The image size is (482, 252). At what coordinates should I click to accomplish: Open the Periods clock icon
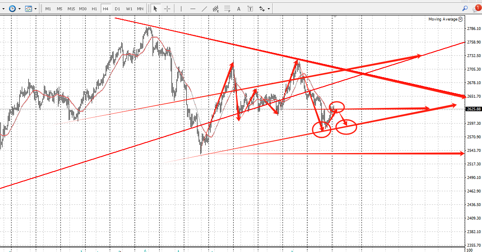coord(12,9)
